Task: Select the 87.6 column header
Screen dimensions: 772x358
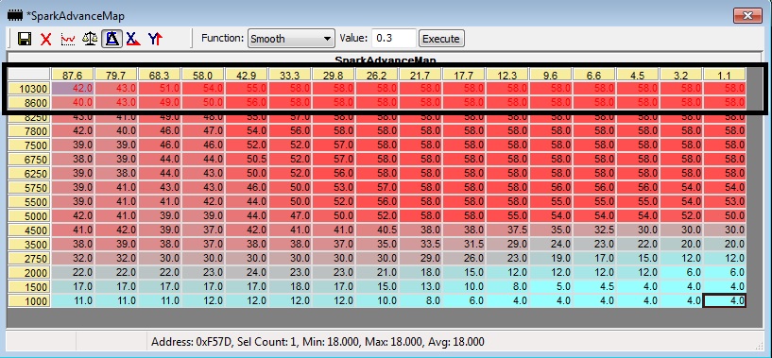Action: 73,75
